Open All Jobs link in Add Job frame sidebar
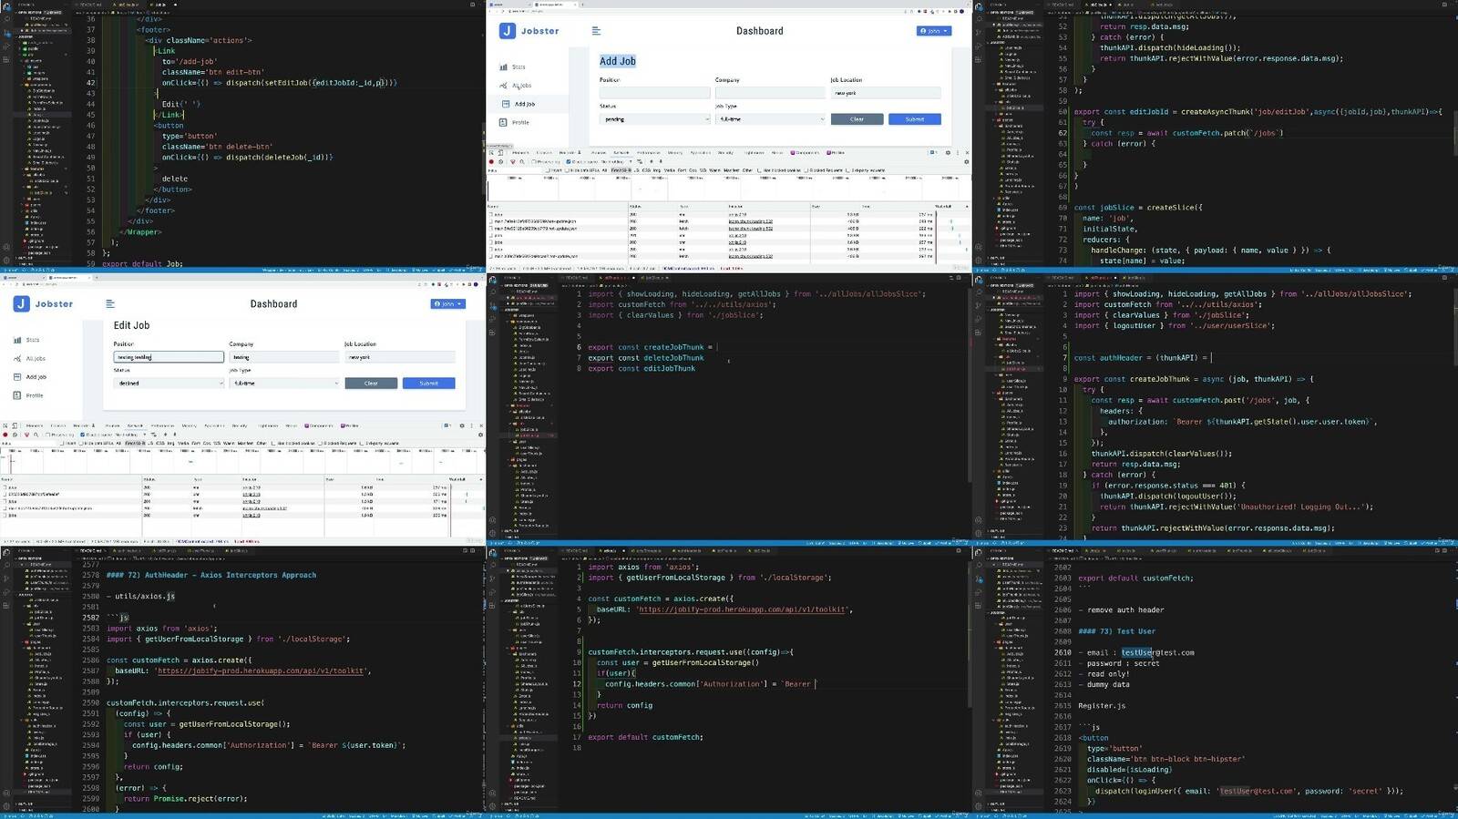Image resolution: width=1458 pixels, height=819 pixels. click(521, 86)
